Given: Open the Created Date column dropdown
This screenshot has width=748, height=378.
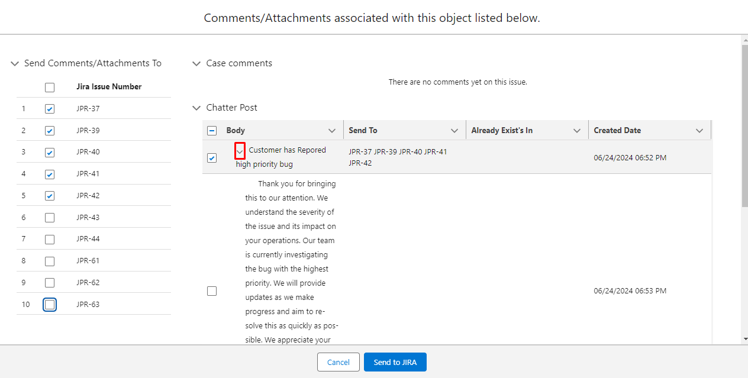Looking at the screenshot, I should click(x=699, y=131).
